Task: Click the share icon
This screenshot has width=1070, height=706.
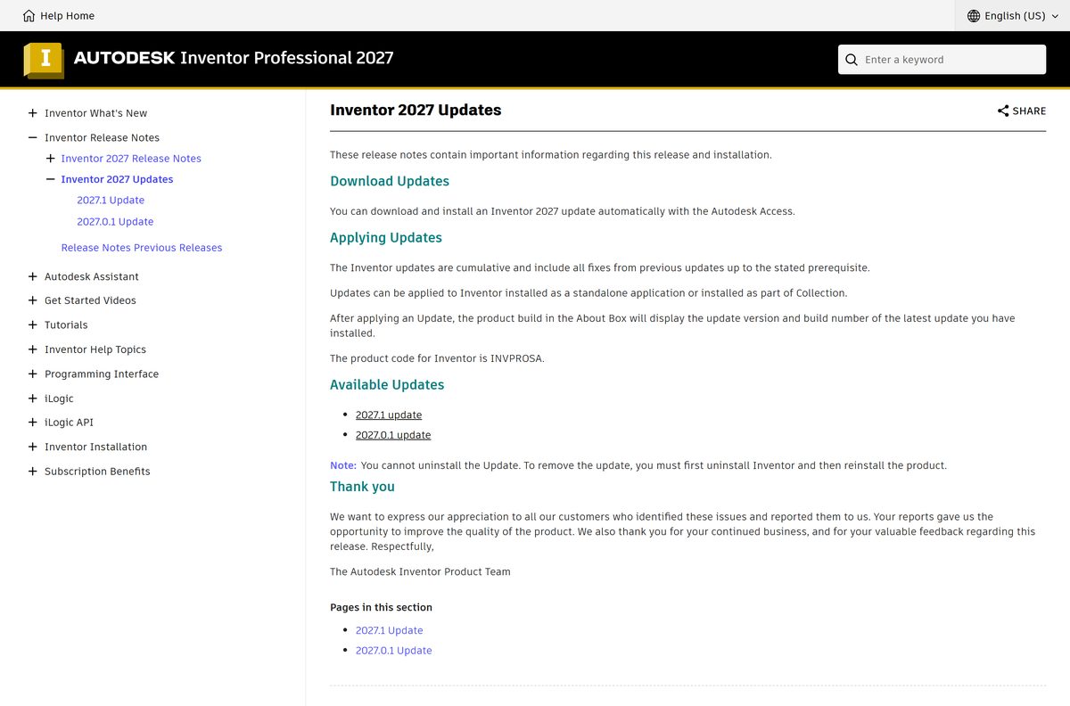Action: (x=1003, y=111)
